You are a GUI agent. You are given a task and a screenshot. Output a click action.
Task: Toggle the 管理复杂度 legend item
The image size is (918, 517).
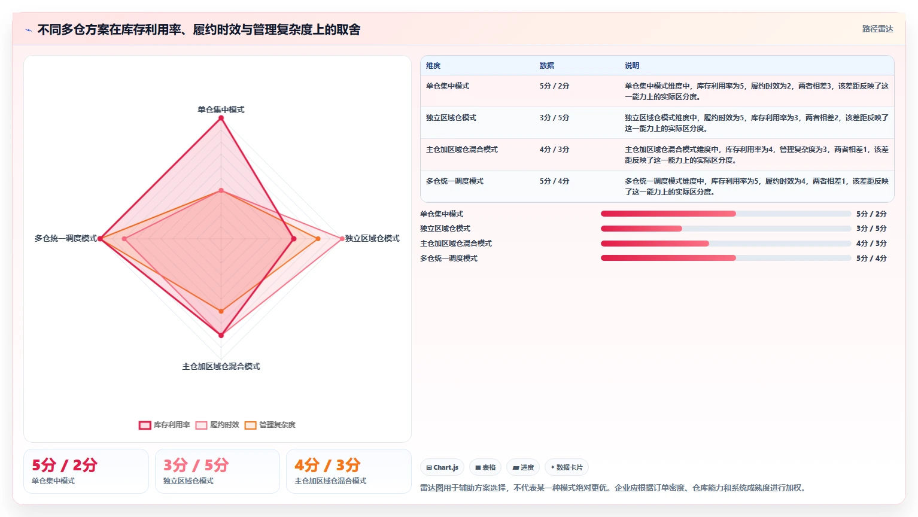[x=270, y=425]
